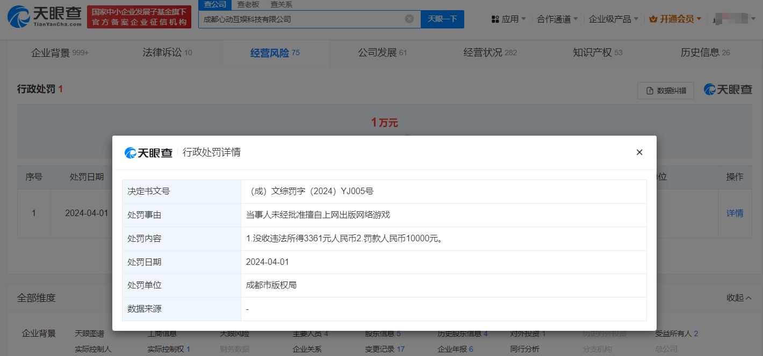Viewport: 763px width, 356px height.
Task: Click the 成都市版权局 authority text
Action: (271, 285)
